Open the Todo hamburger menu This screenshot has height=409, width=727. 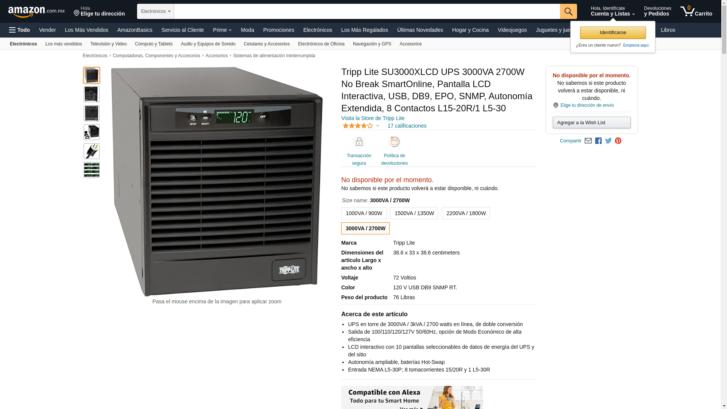pyautogui.click(x=20, y=30)
